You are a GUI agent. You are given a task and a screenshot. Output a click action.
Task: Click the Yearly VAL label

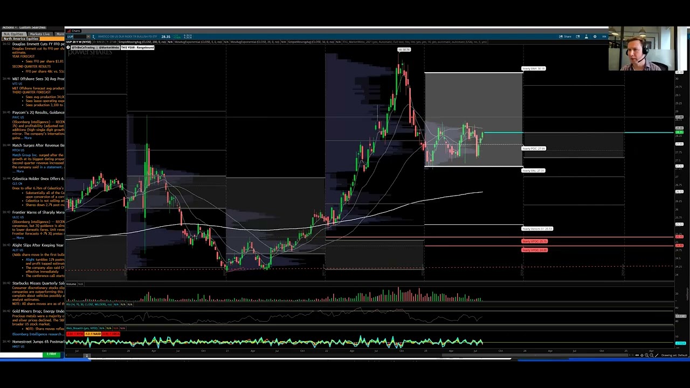pos(534,170)
